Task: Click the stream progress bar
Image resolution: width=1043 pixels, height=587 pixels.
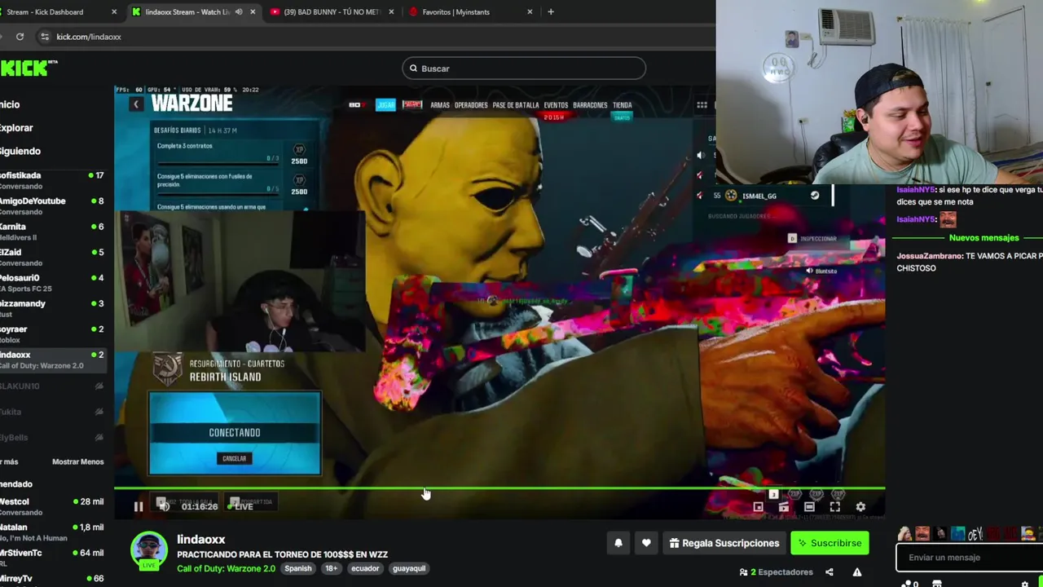Action: tap(499, 488)
